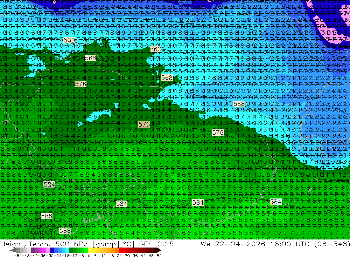350x257 pixels.
Task: Click the rightmost "568" contour label
Action: pyautogui.click(x=239, y=104)
